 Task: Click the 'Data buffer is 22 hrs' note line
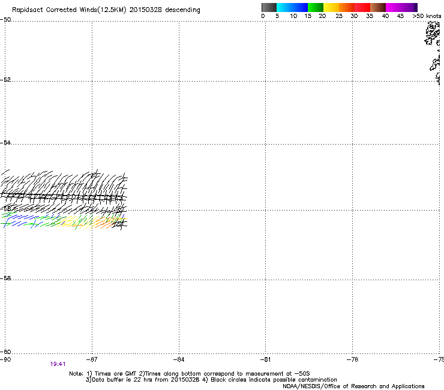pos(211,380)
